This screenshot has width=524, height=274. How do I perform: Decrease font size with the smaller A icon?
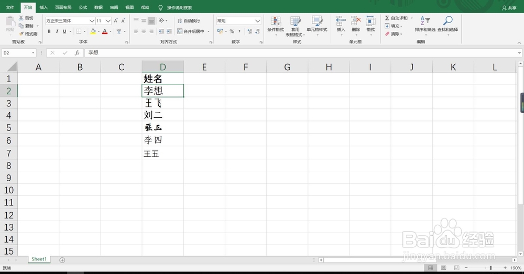(x=123, y=21)
